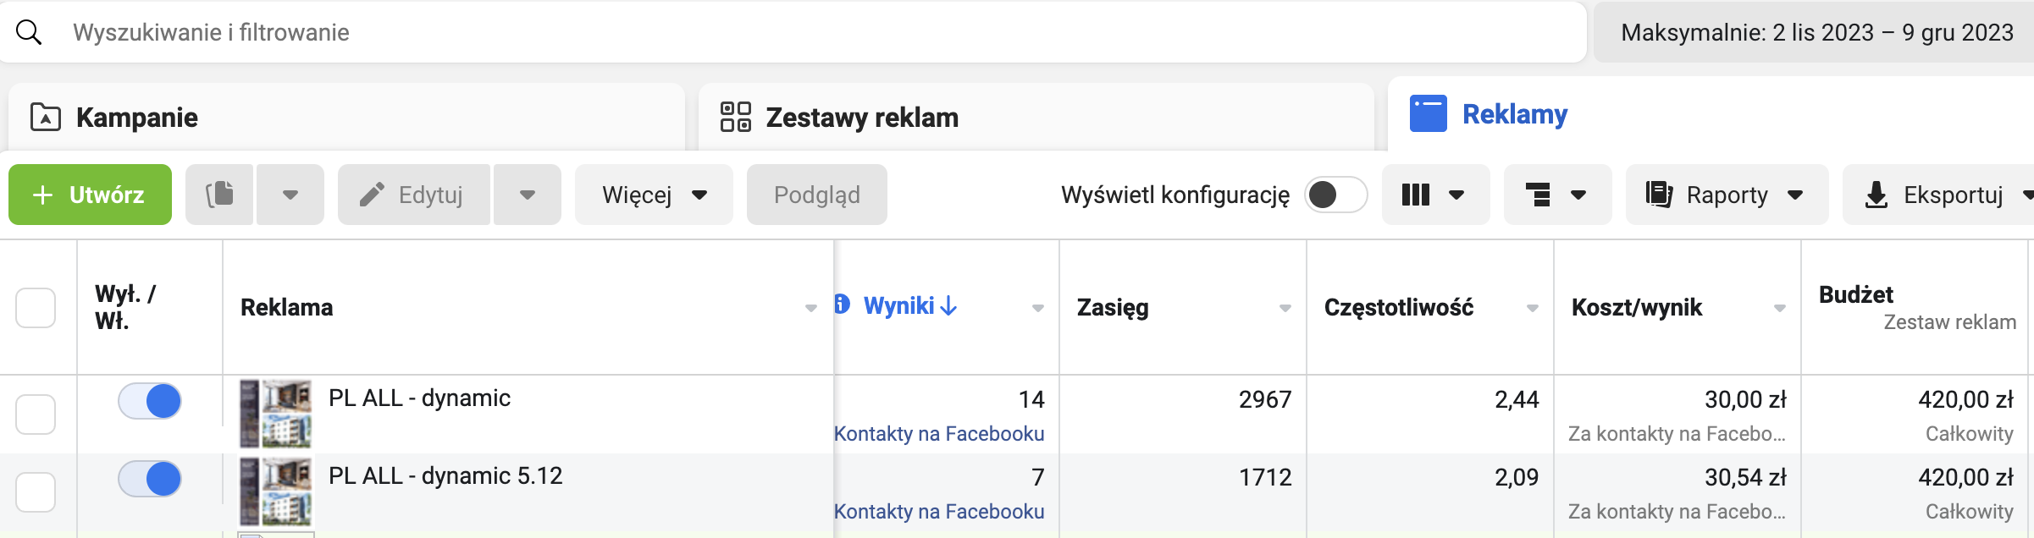Click Eksportuj download icon
This screenshot has height=538, width=2034.
point(1876,195)
